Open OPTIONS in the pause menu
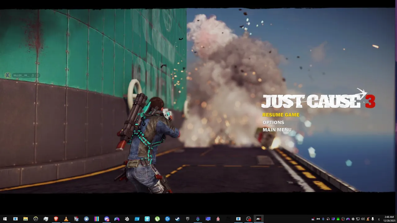Viewport: 397px width, 223px height. (x=273, y=122)
